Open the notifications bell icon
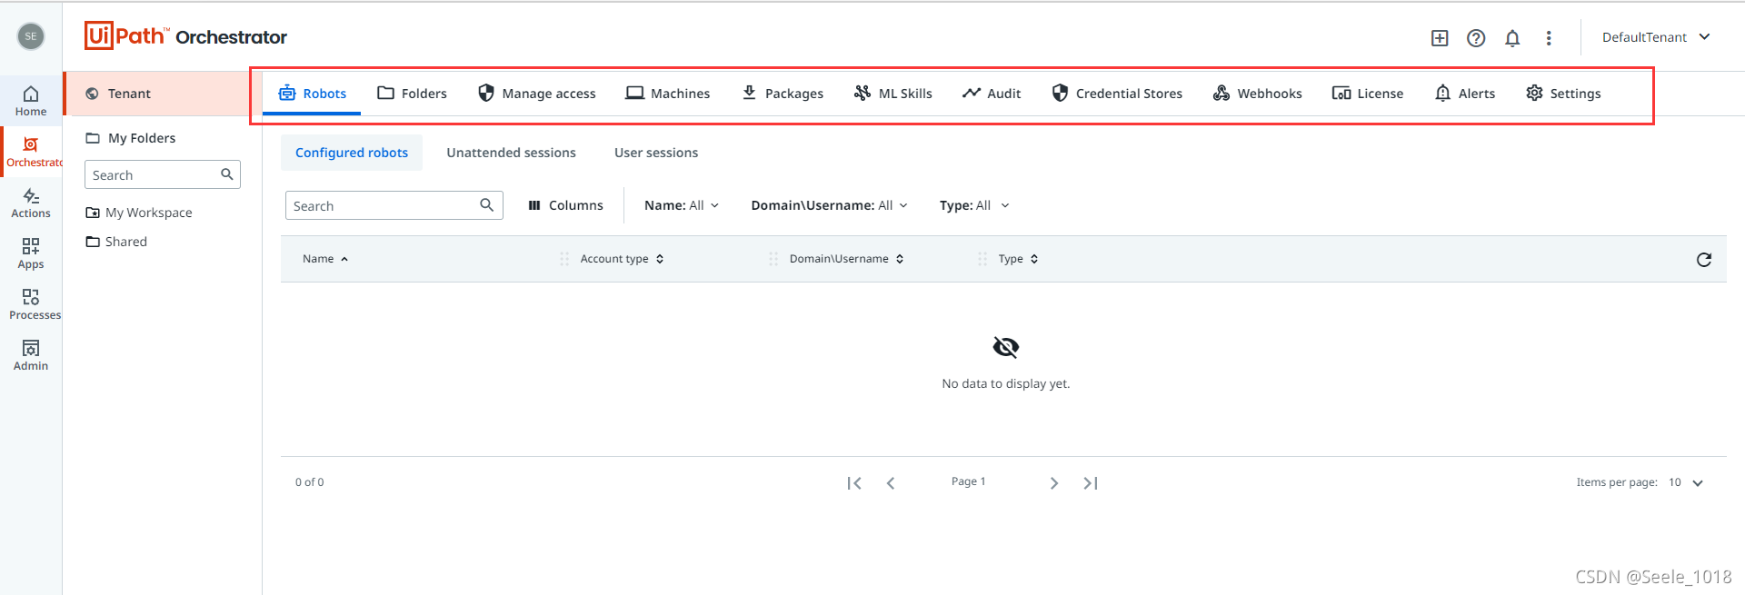This screenshot has height=595, width=1745. 1512,37
